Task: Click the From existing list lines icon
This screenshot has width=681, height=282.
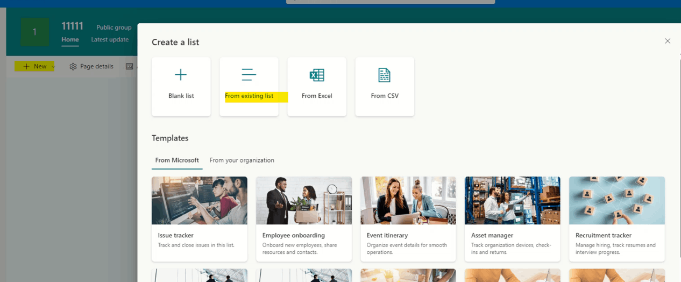Action: coord(249,75)
